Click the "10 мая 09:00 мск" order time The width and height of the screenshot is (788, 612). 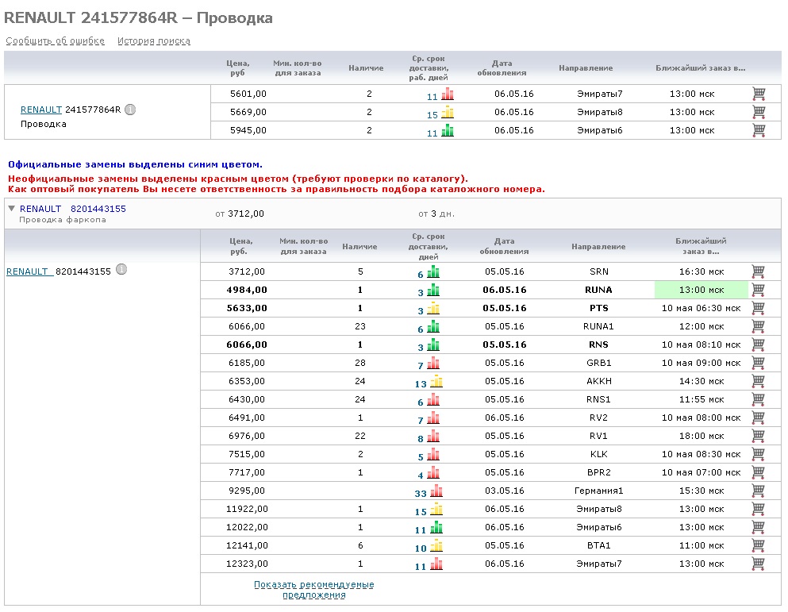701,363
